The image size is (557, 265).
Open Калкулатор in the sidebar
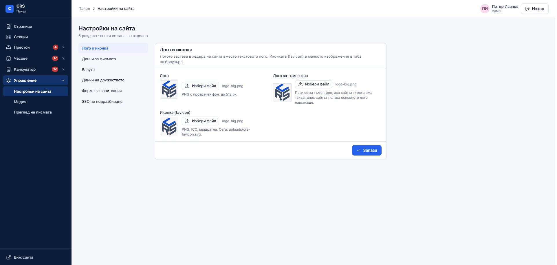tap(36, 69)
